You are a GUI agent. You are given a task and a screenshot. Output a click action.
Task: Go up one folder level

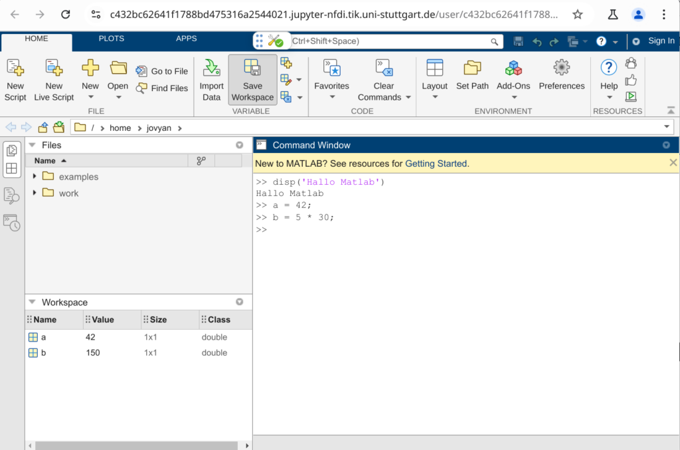pos(43,128)
